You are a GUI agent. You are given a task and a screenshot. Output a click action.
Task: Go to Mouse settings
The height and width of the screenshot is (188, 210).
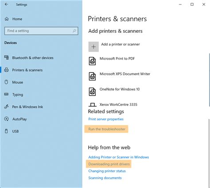tap(18, 82)
